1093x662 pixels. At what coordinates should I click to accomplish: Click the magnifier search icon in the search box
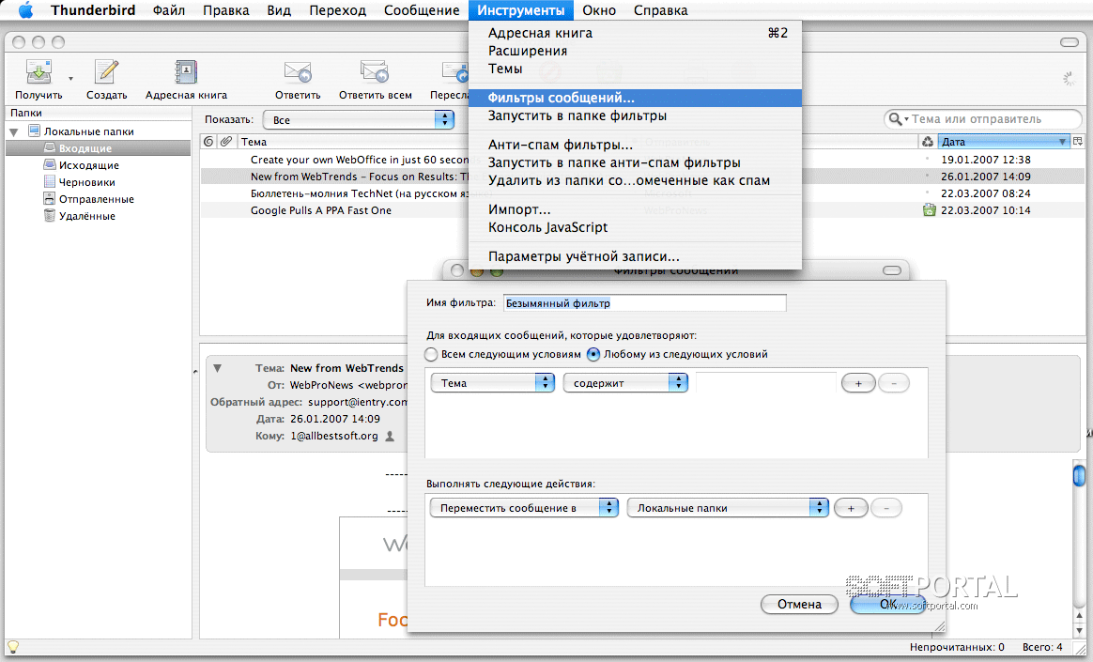click(895, 119)
